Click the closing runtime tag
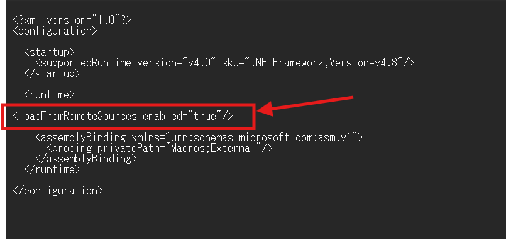The image size is (506, 239). pos(52,169)
